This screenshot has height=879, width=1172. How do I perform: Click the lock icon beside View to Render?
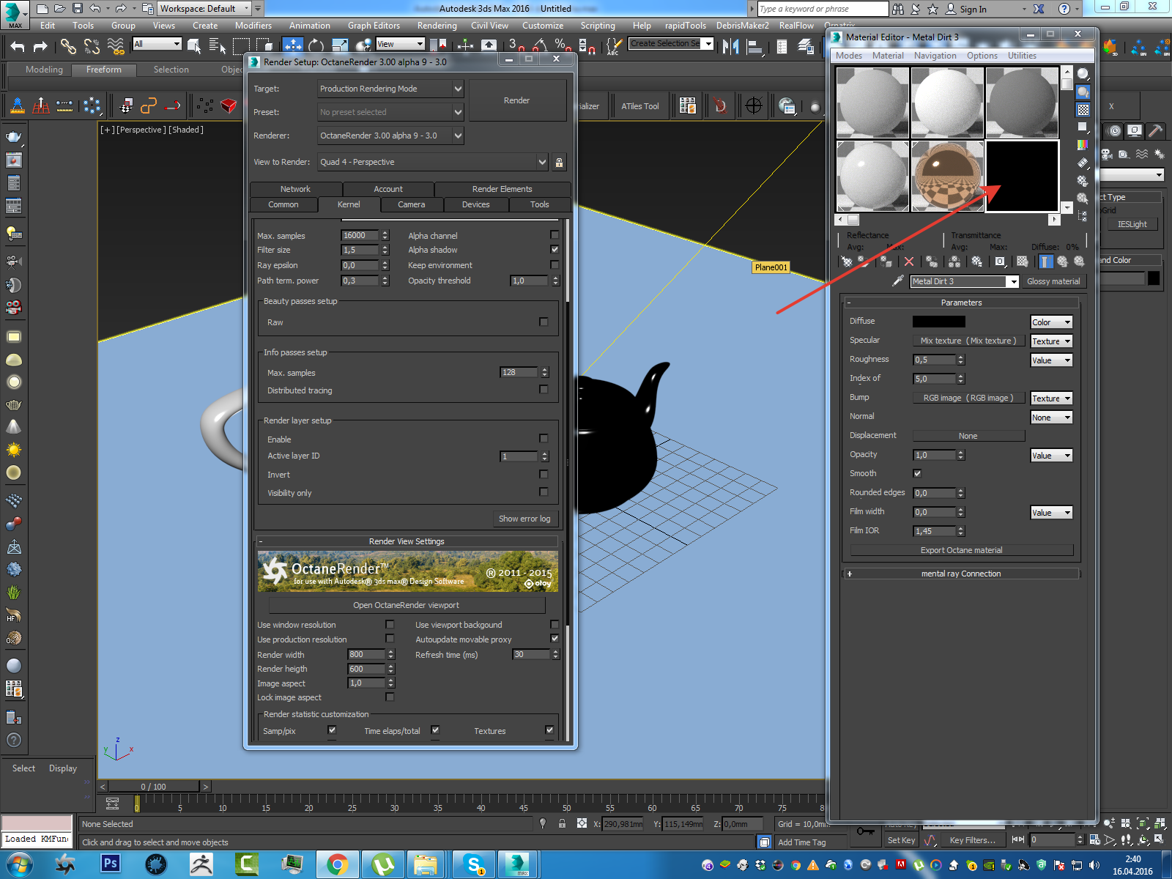pyautogui.click(x=559, y=162)
